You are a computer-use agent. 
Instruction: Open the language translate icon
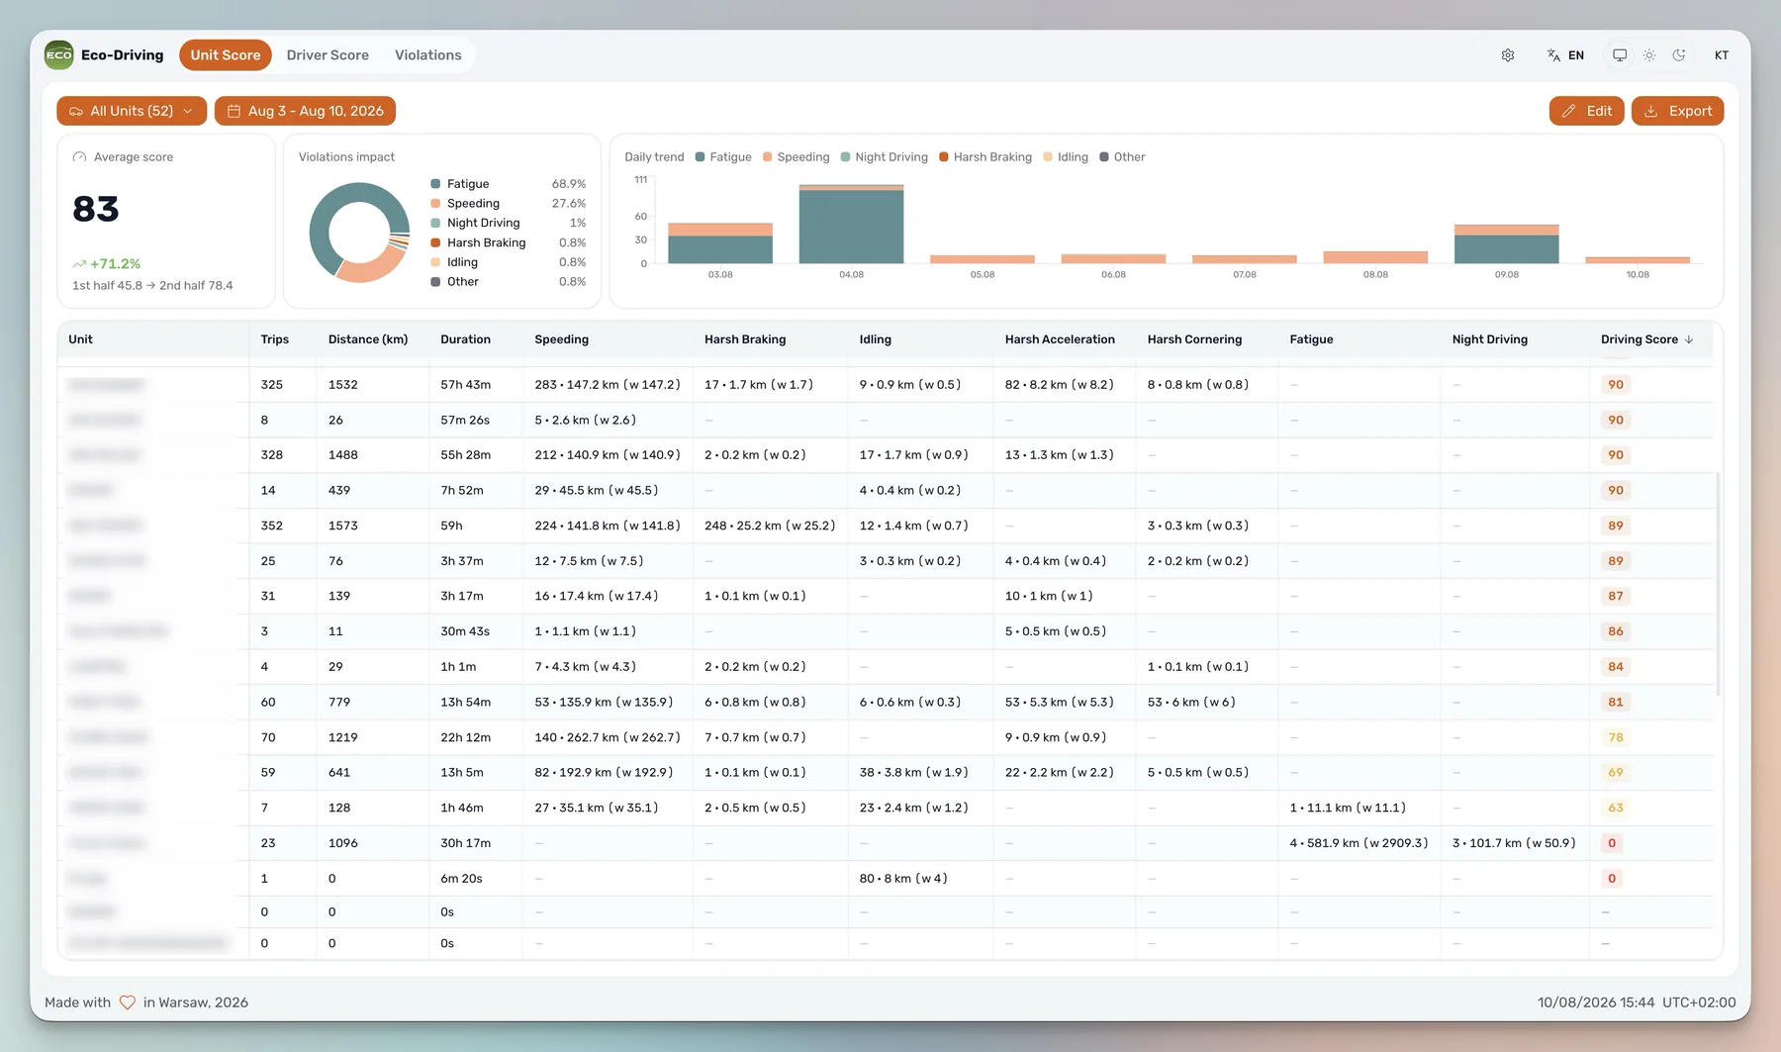[x=1553, y=55]
